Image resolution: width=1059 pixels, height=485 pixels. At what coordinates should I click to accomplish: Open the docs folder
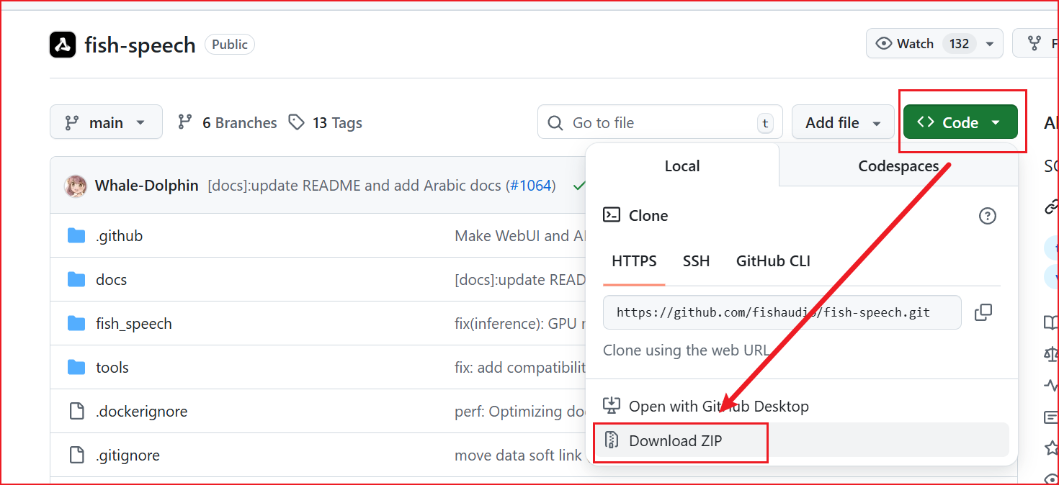111,279
